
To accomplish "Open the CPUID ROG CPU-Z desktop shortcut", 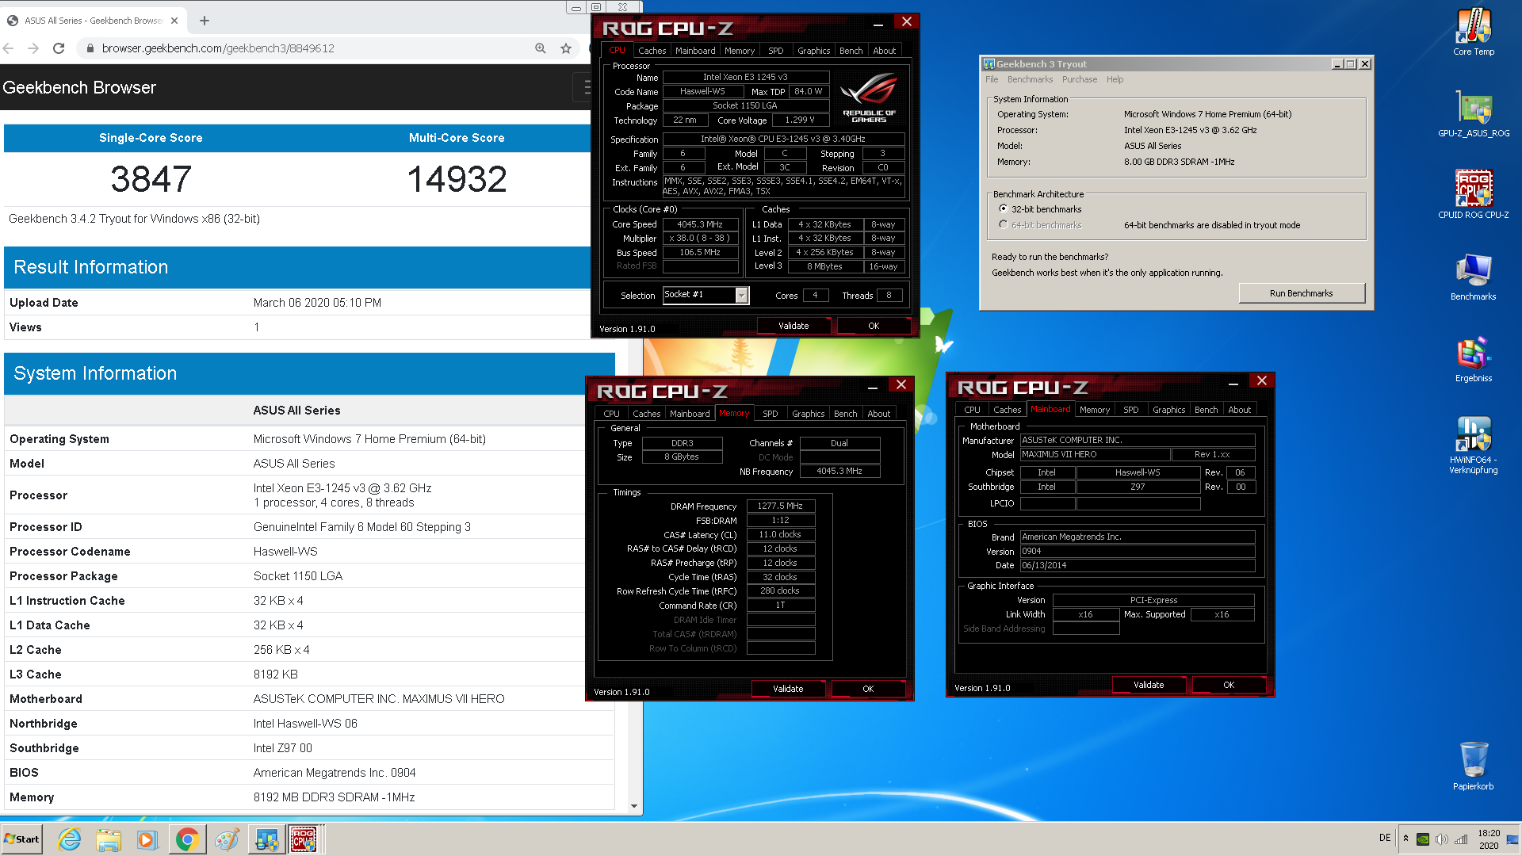I will click(x=1473, y=195).
